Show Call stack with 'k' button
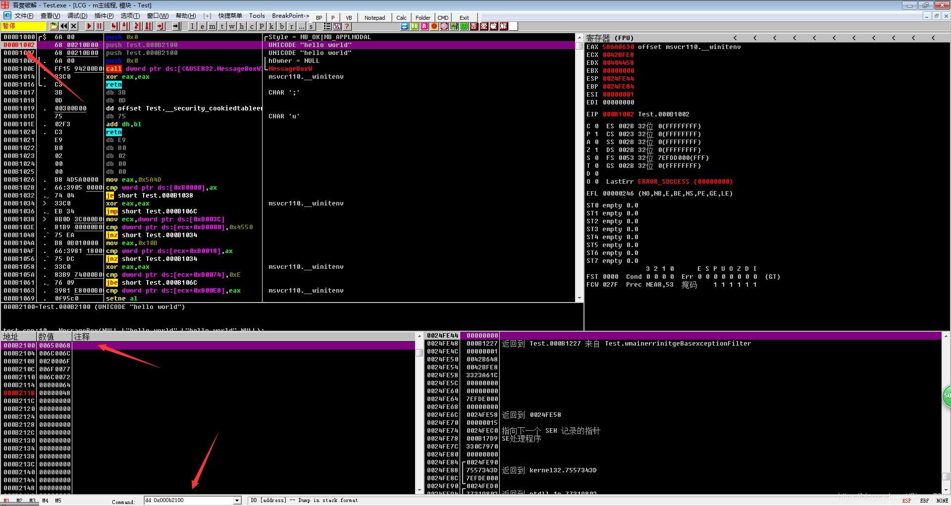The width and height of the screenshot is (951, 506). (271, 26)
